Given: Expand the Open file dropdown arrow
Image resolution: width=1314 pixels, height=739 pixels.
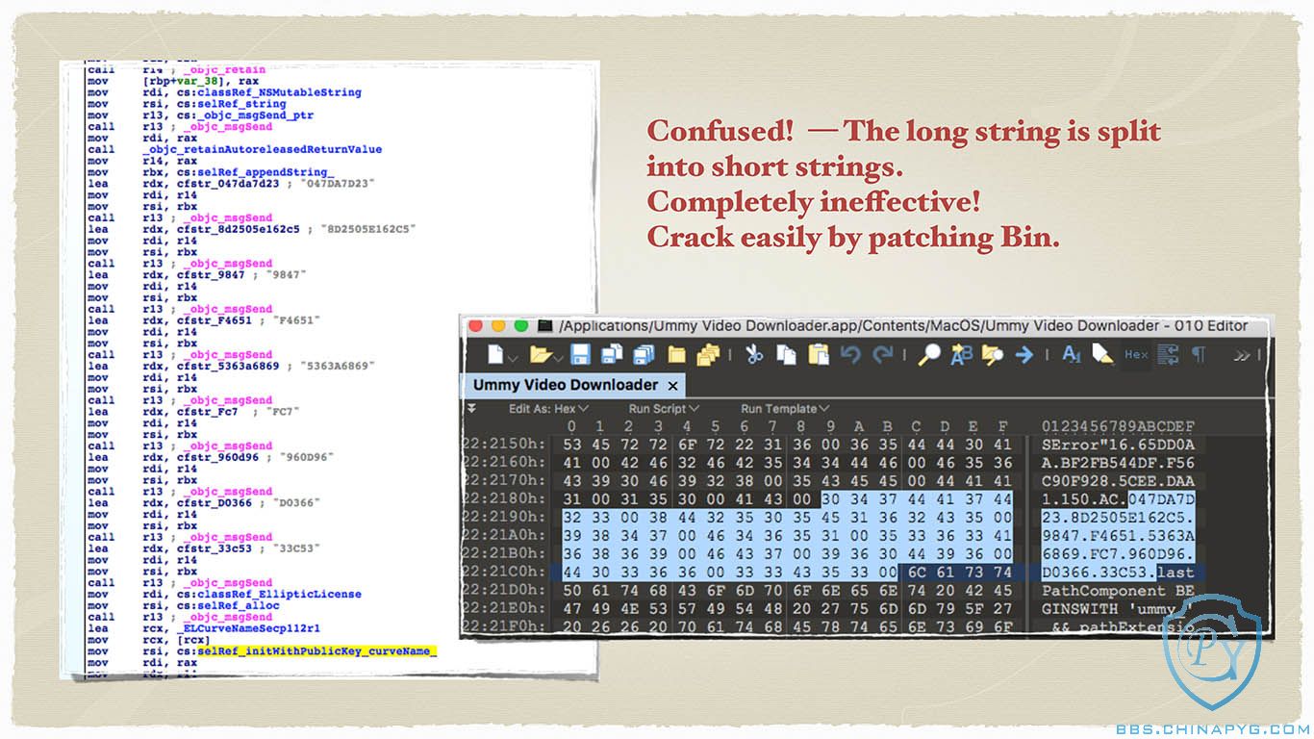Looking at the screenshot, I should click(x=559, y=358).
